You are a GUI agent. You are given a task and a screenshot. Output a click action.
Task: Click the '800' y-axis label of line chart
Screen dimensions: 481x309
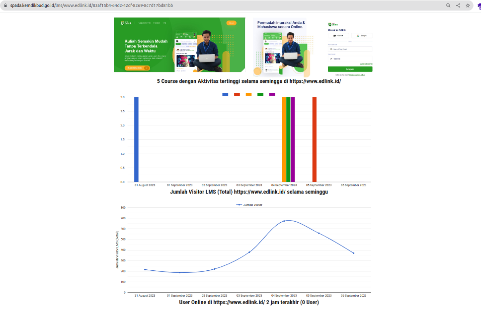123,208
